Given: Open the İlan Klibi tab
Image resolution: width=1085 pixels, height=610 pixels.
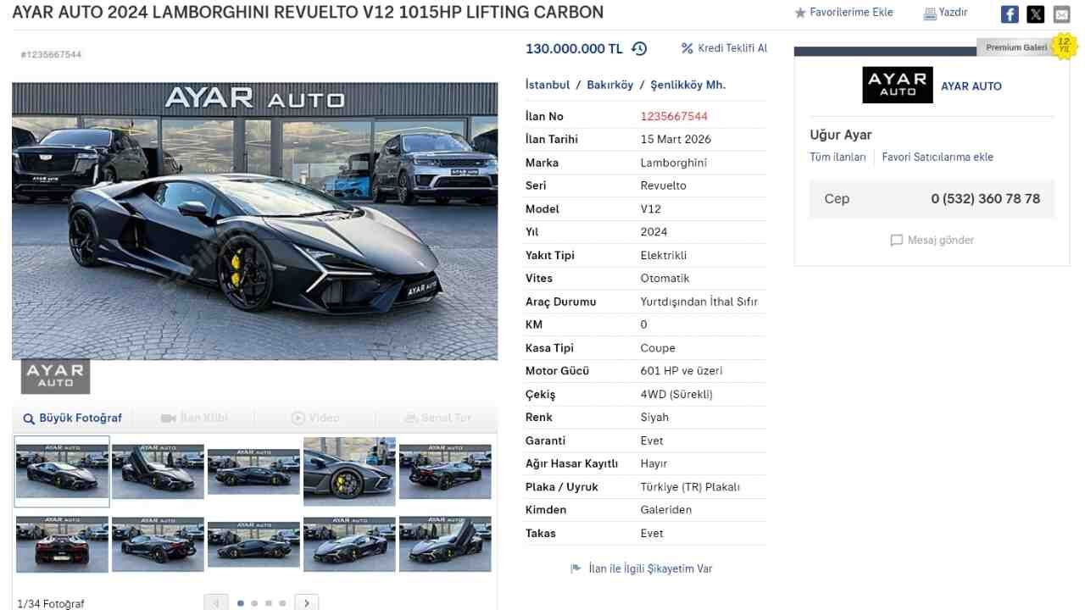Looking at the screenshot, I should tap(195, 418).
